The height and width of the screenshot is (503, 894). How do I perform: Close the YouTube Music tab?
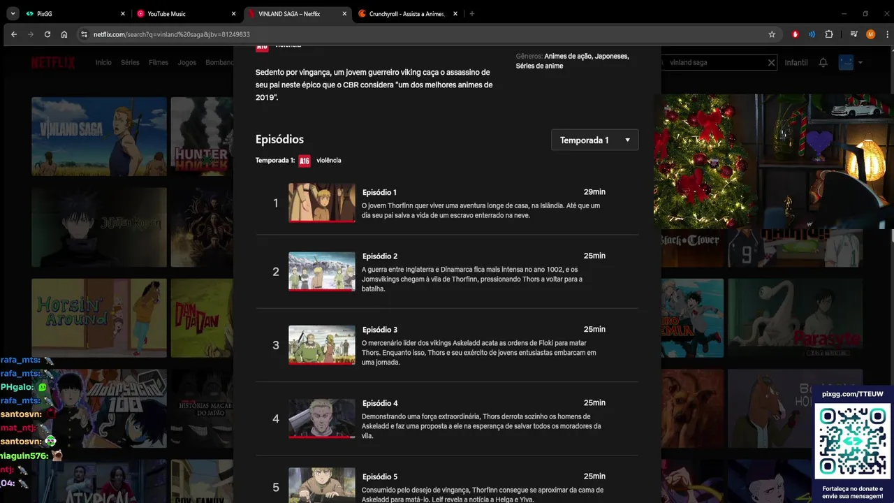pos(233,13)
